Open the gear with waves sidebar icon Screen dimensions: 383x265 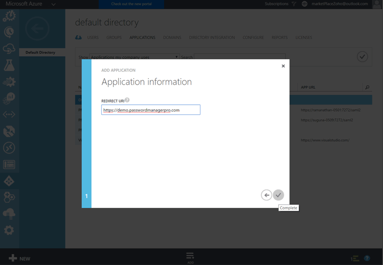[9, 82]
